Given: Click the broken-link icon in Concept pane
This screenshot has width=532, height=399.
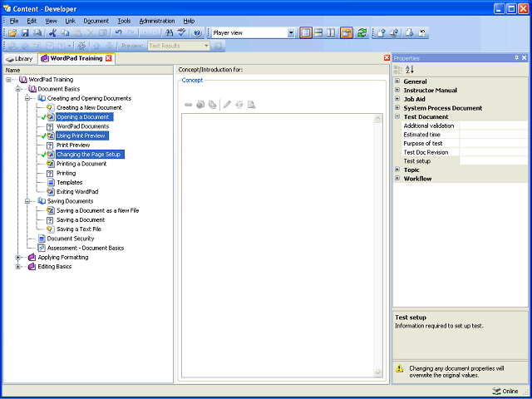Looking at the screenshot, I should pyautogui.click(x=239, y=105).
